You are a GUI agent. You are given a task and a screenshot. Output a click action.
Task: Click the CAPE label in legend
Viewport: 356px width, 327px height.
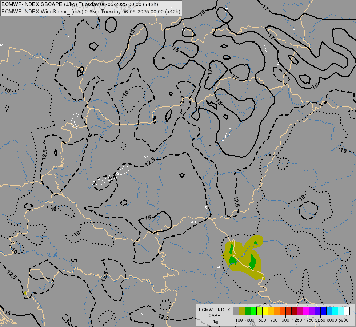pos(214,316)
